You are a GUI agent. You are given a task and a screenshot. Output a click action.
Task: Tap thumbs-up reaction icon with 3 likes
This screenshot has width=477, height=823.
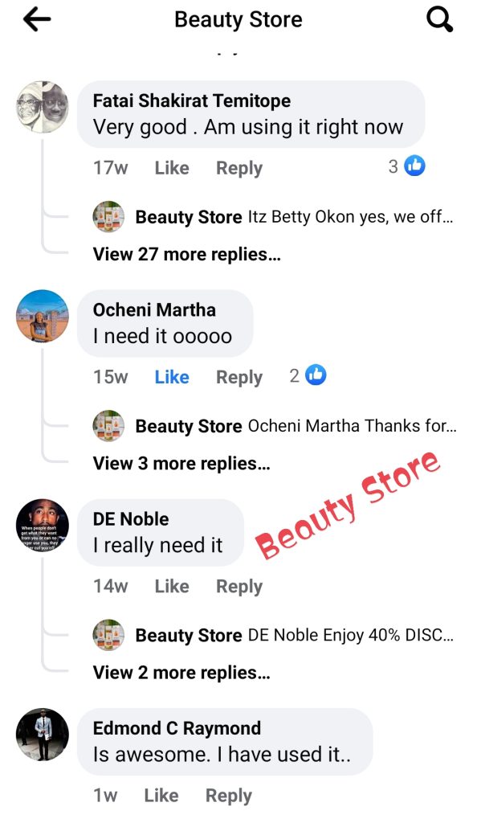pyautogui.click(x=414, y=166)
